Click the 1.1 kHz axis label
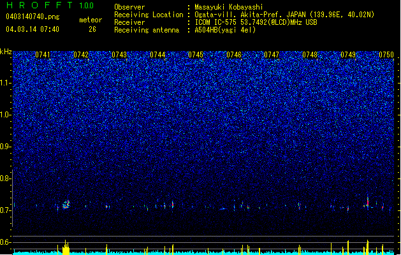Image resolution: width=401 pixels, height=255 pixels. 5,83
